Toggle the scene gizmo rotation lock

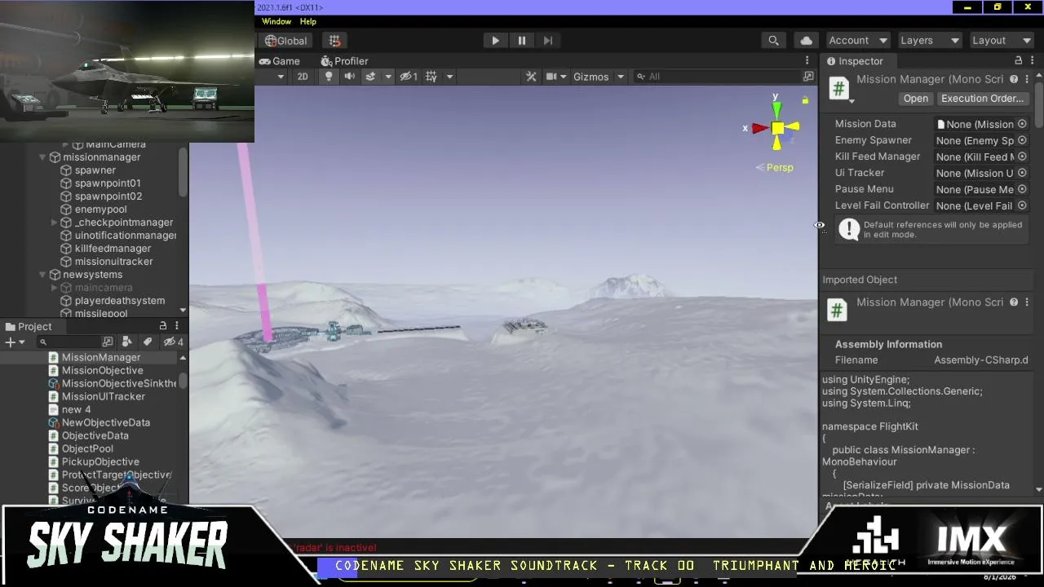click(805, 100)
